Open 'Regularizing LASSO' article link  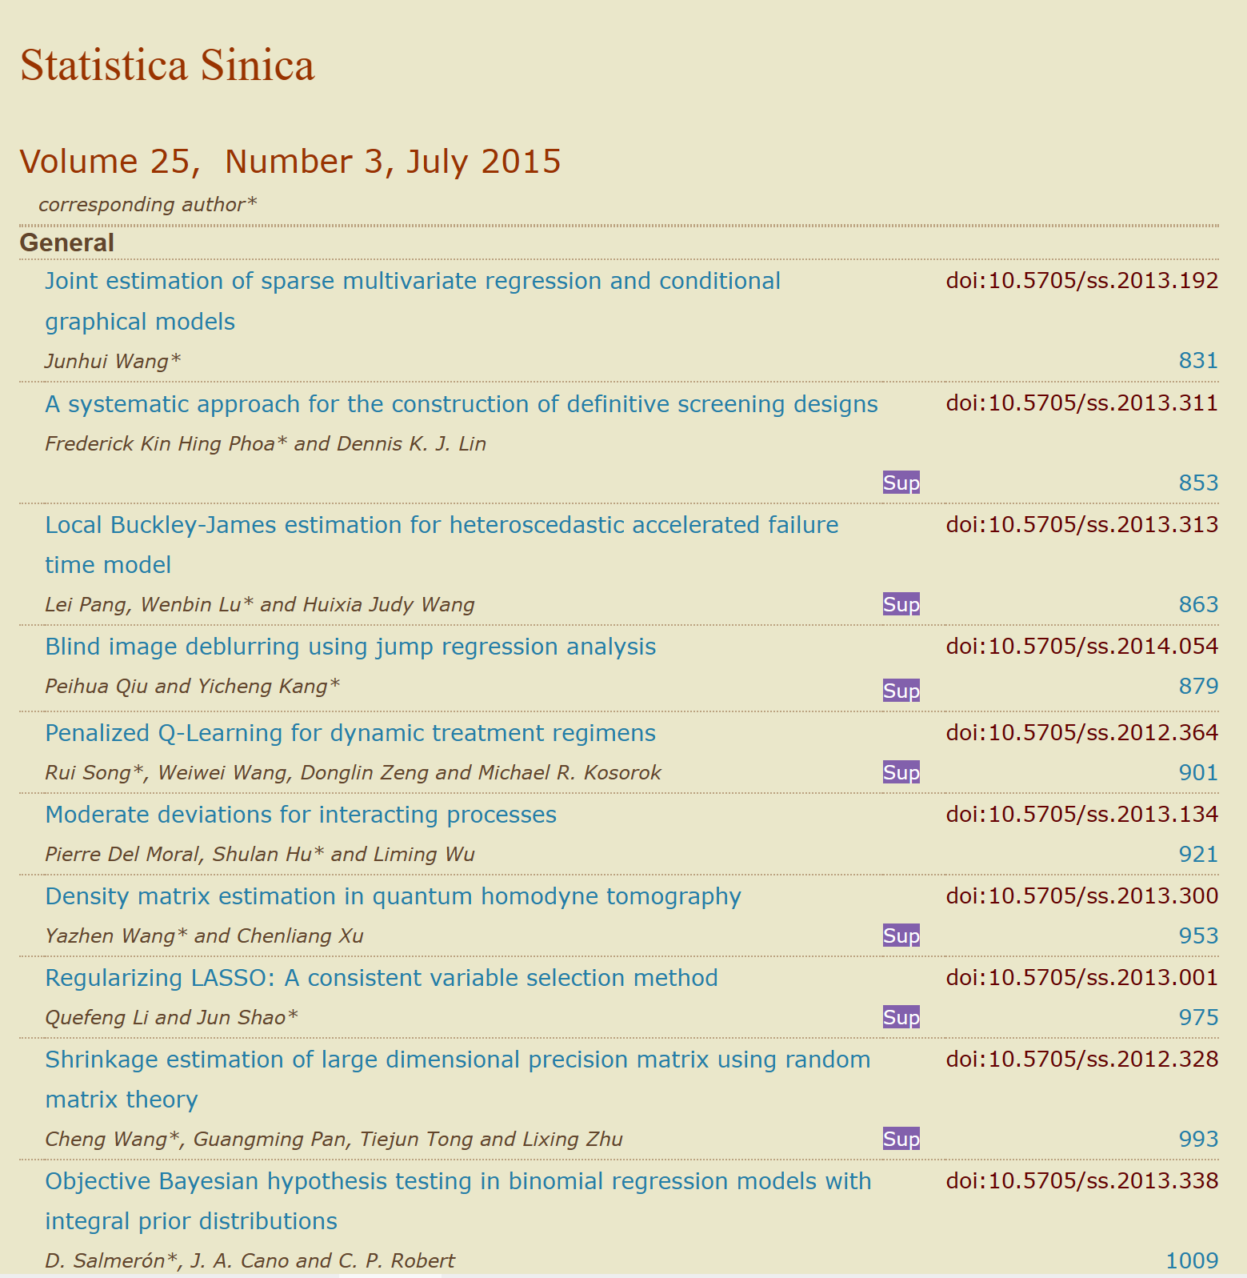click(381, 978)
